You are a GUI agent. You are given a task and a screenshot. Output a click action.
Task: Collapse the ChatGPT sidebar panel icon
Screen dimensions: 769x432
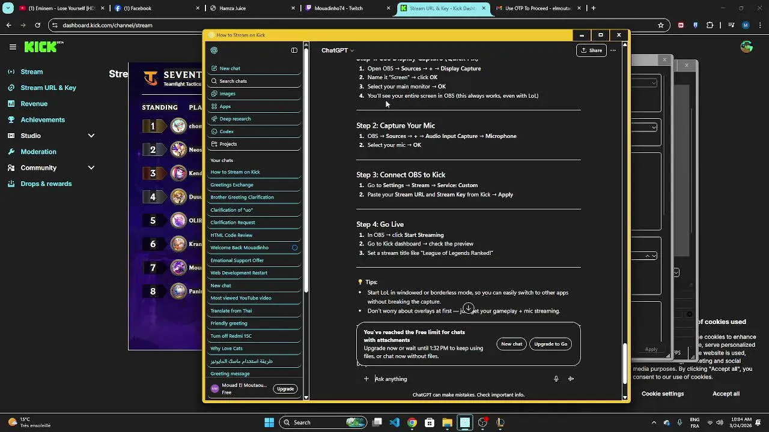pyautogui.click(x=294, y=50)
